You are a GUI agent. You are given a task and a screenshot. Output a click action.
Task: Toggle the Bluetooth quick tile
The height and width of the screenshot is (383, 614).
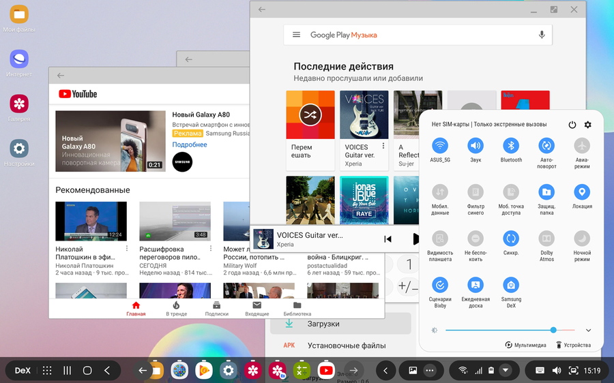(511, 146)
